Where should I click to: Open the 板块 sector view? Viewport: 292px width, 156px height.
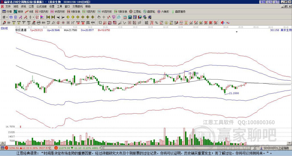(18, 11)
